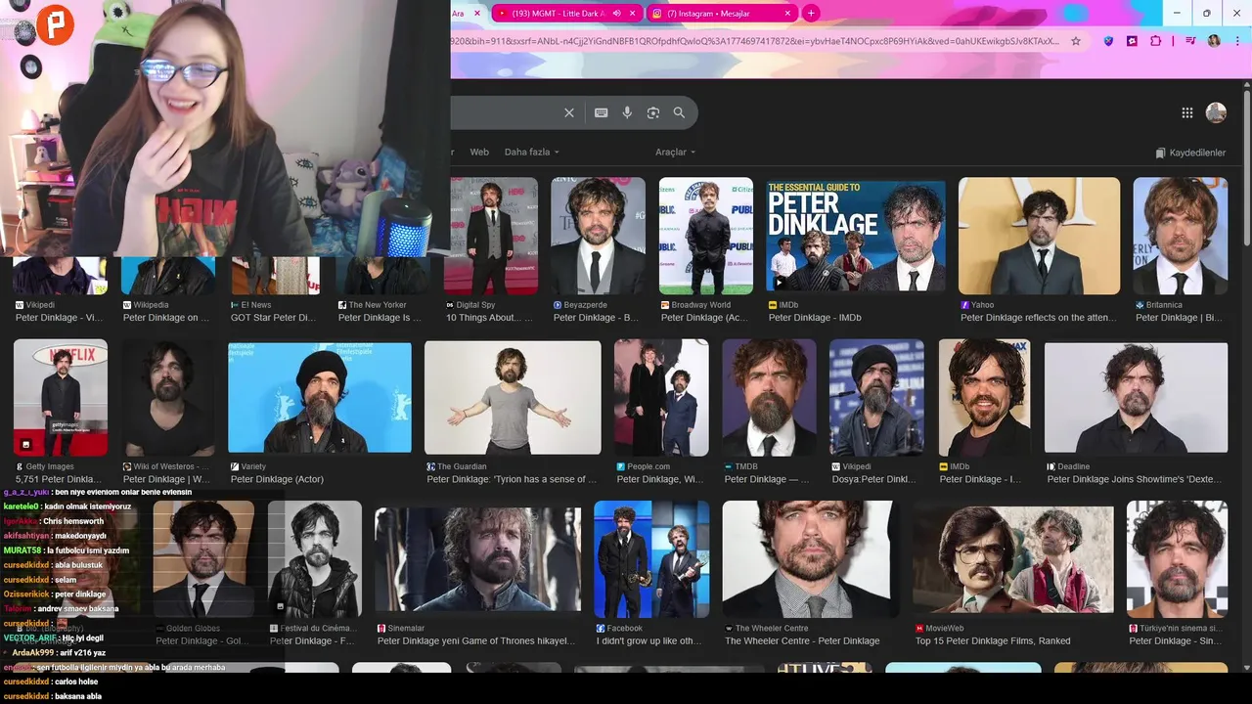Open Google Lens image search
1252x704 pixels.
point(653,112)
